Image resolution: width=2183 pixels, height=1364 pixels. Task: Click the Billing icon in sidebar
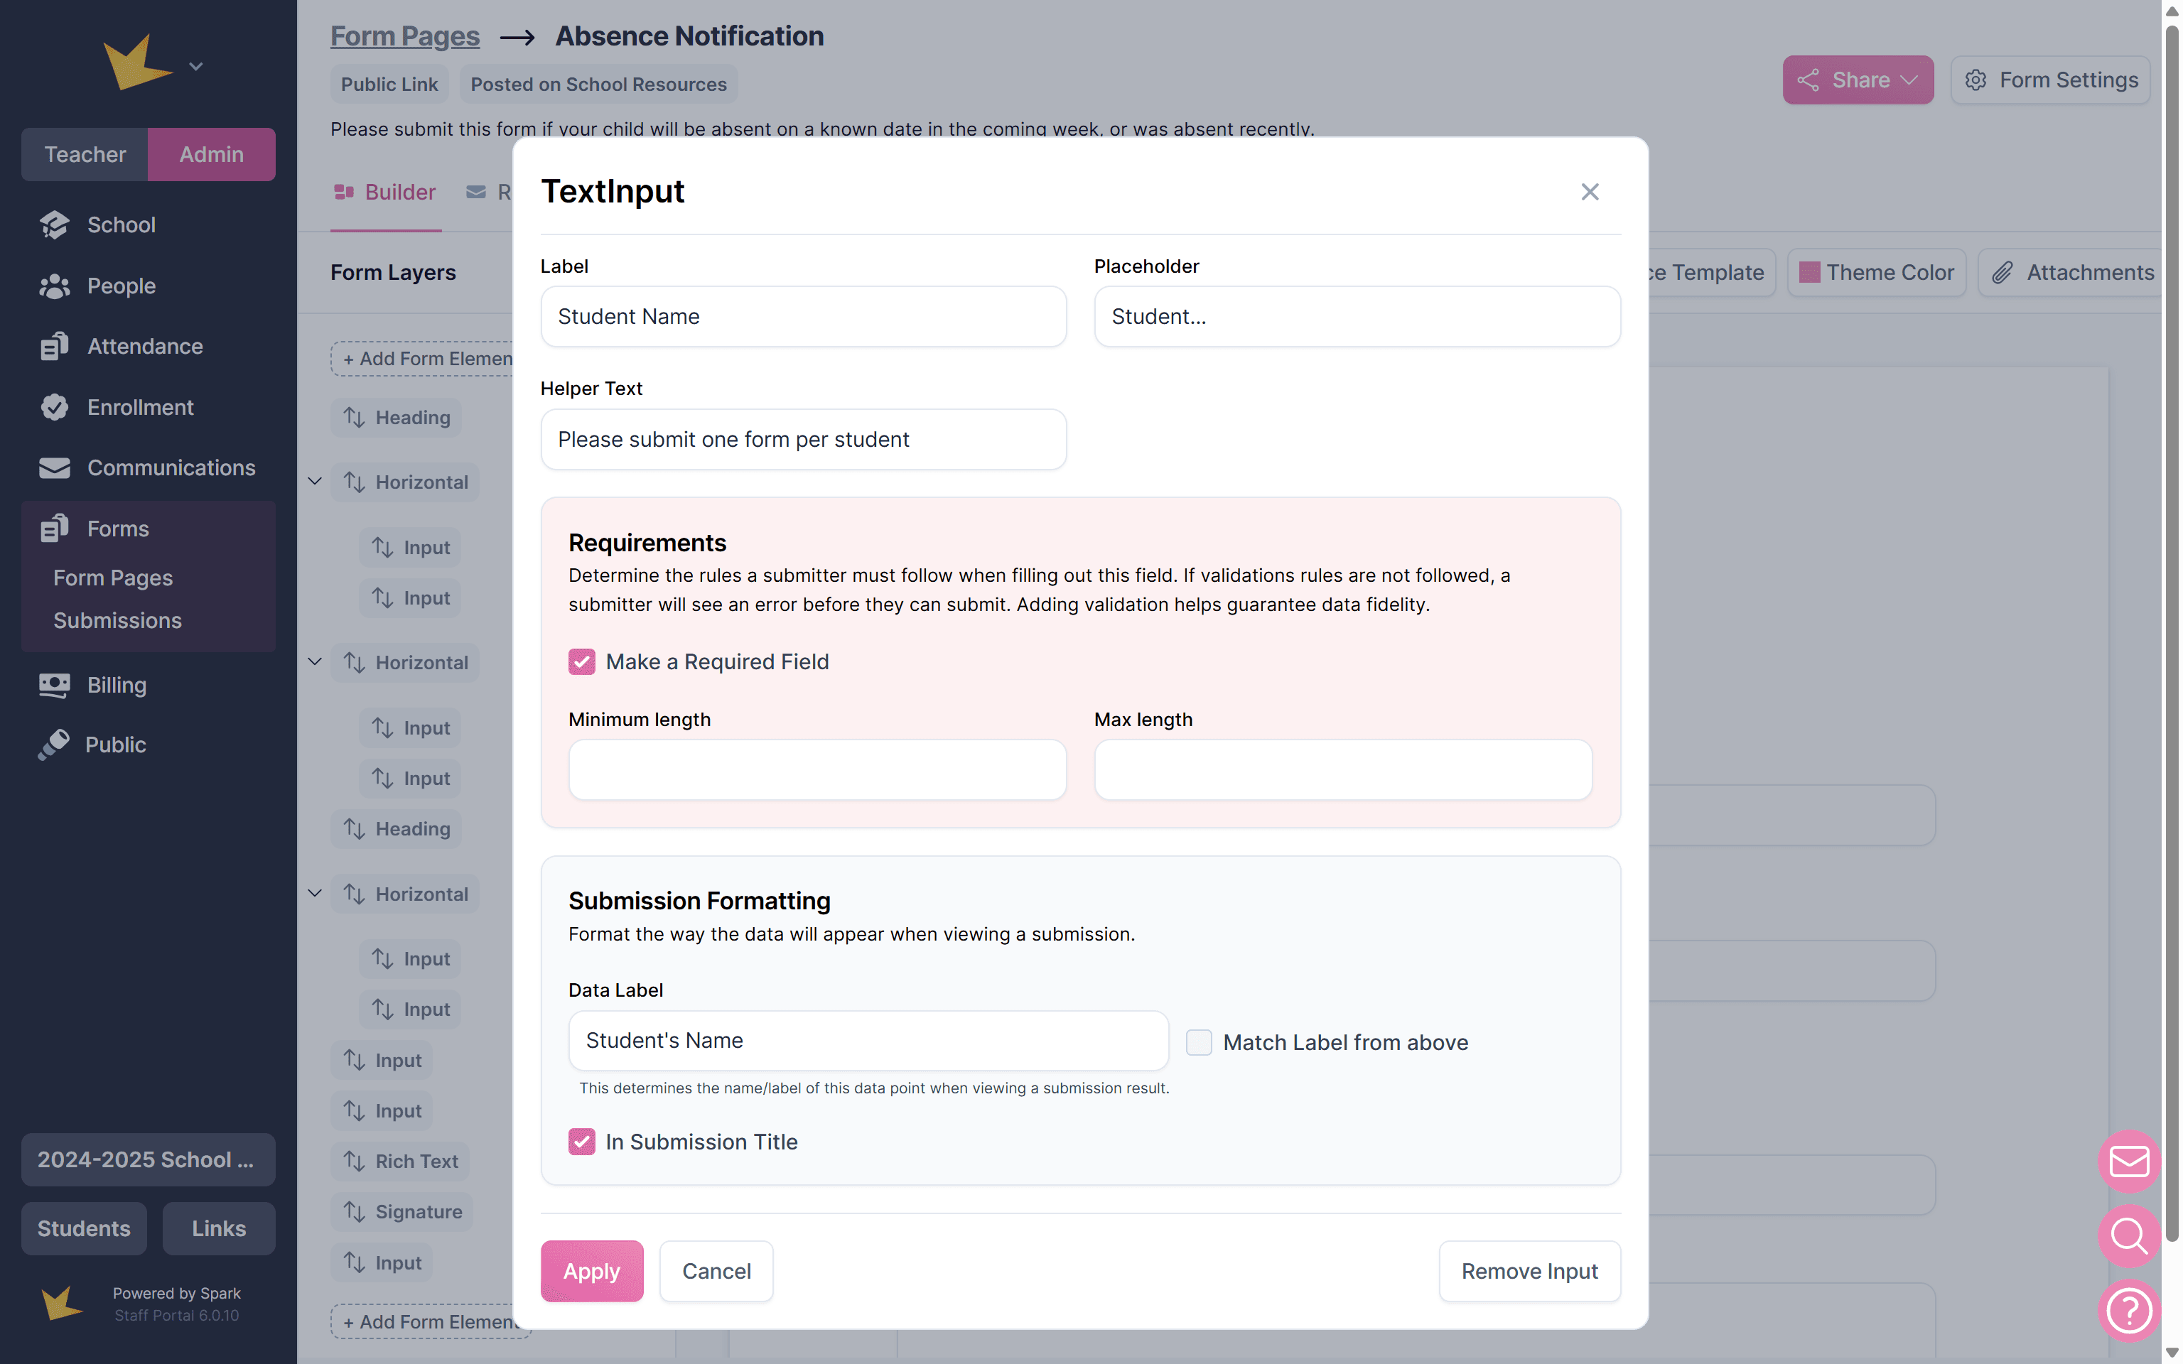click(54, 685)
